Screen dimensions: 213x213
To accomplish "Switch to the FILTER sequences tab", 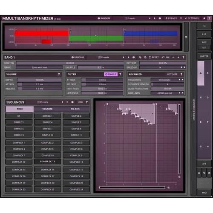I will click(x=75, y=109).
